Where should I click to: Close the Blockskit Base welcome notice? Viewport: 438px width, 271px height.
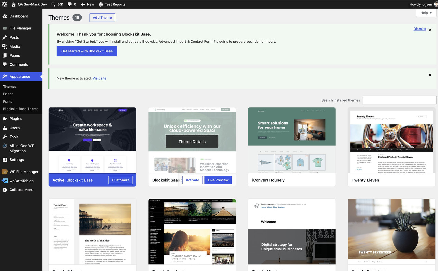pos(430,30)
